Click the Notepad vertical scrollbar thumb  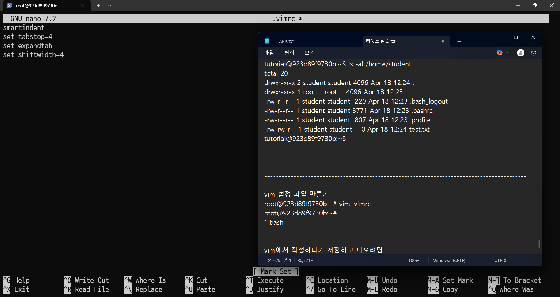click(539, 244)
